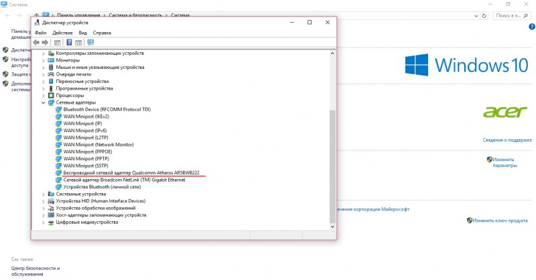Click the Защита системы sidebar link
This screenshot has height=280, width=536.
[21, 74]
